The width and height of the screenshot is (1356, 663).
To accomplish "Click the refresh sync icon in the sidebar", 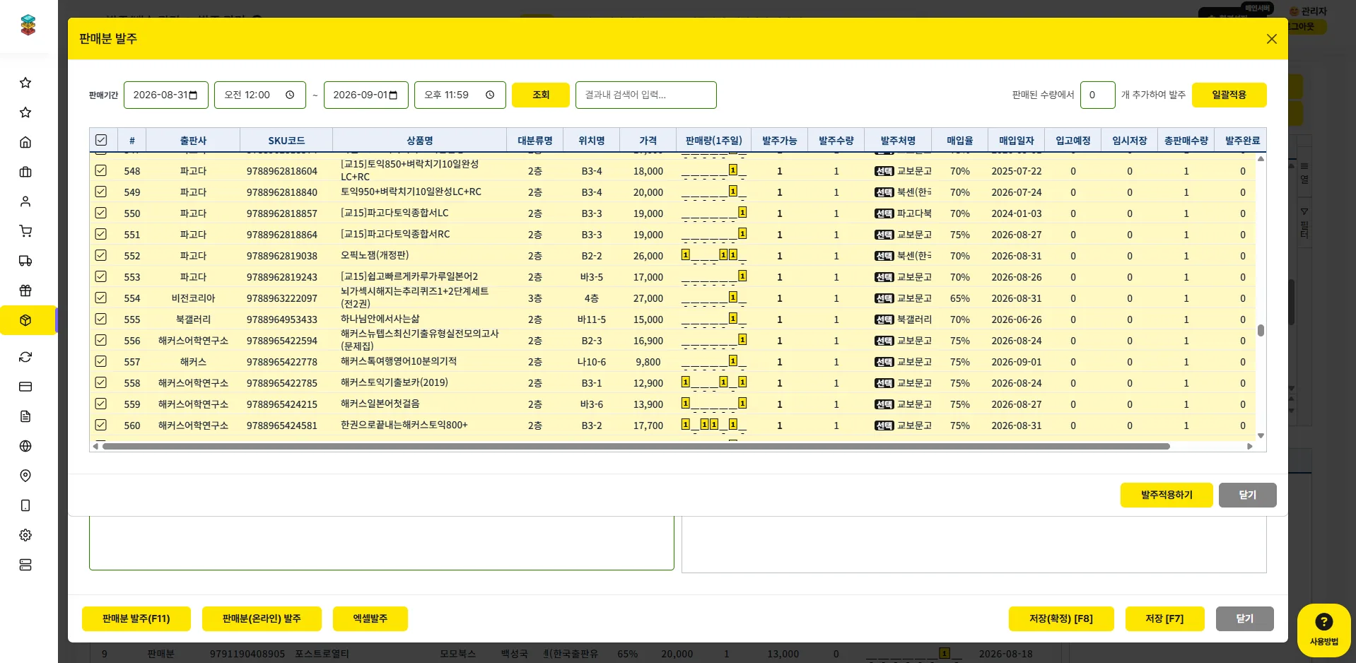I will coord(25,357).
